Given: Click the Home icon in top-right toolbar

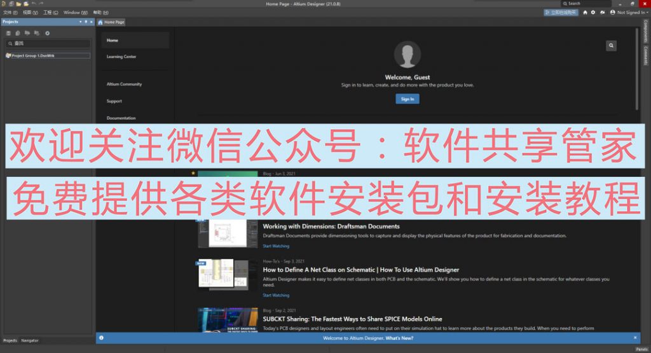Looking at the screenshot, I should point(585,13).
